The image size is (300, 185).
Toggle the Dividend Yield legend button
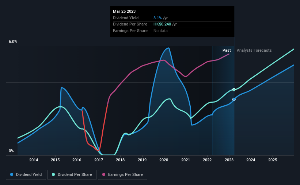point(26,174)
